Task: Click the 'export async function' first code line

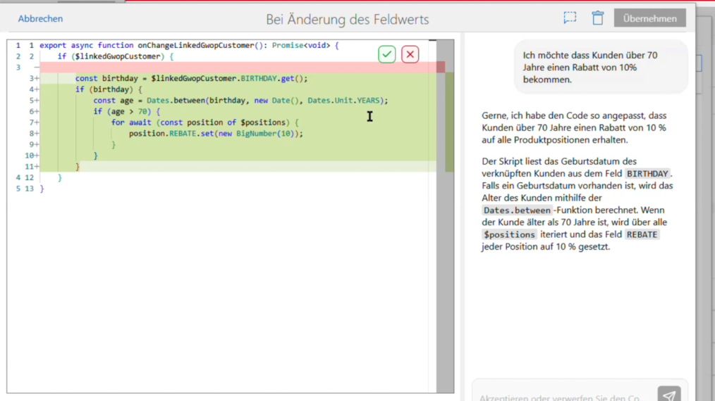Action: pos(189,46)
